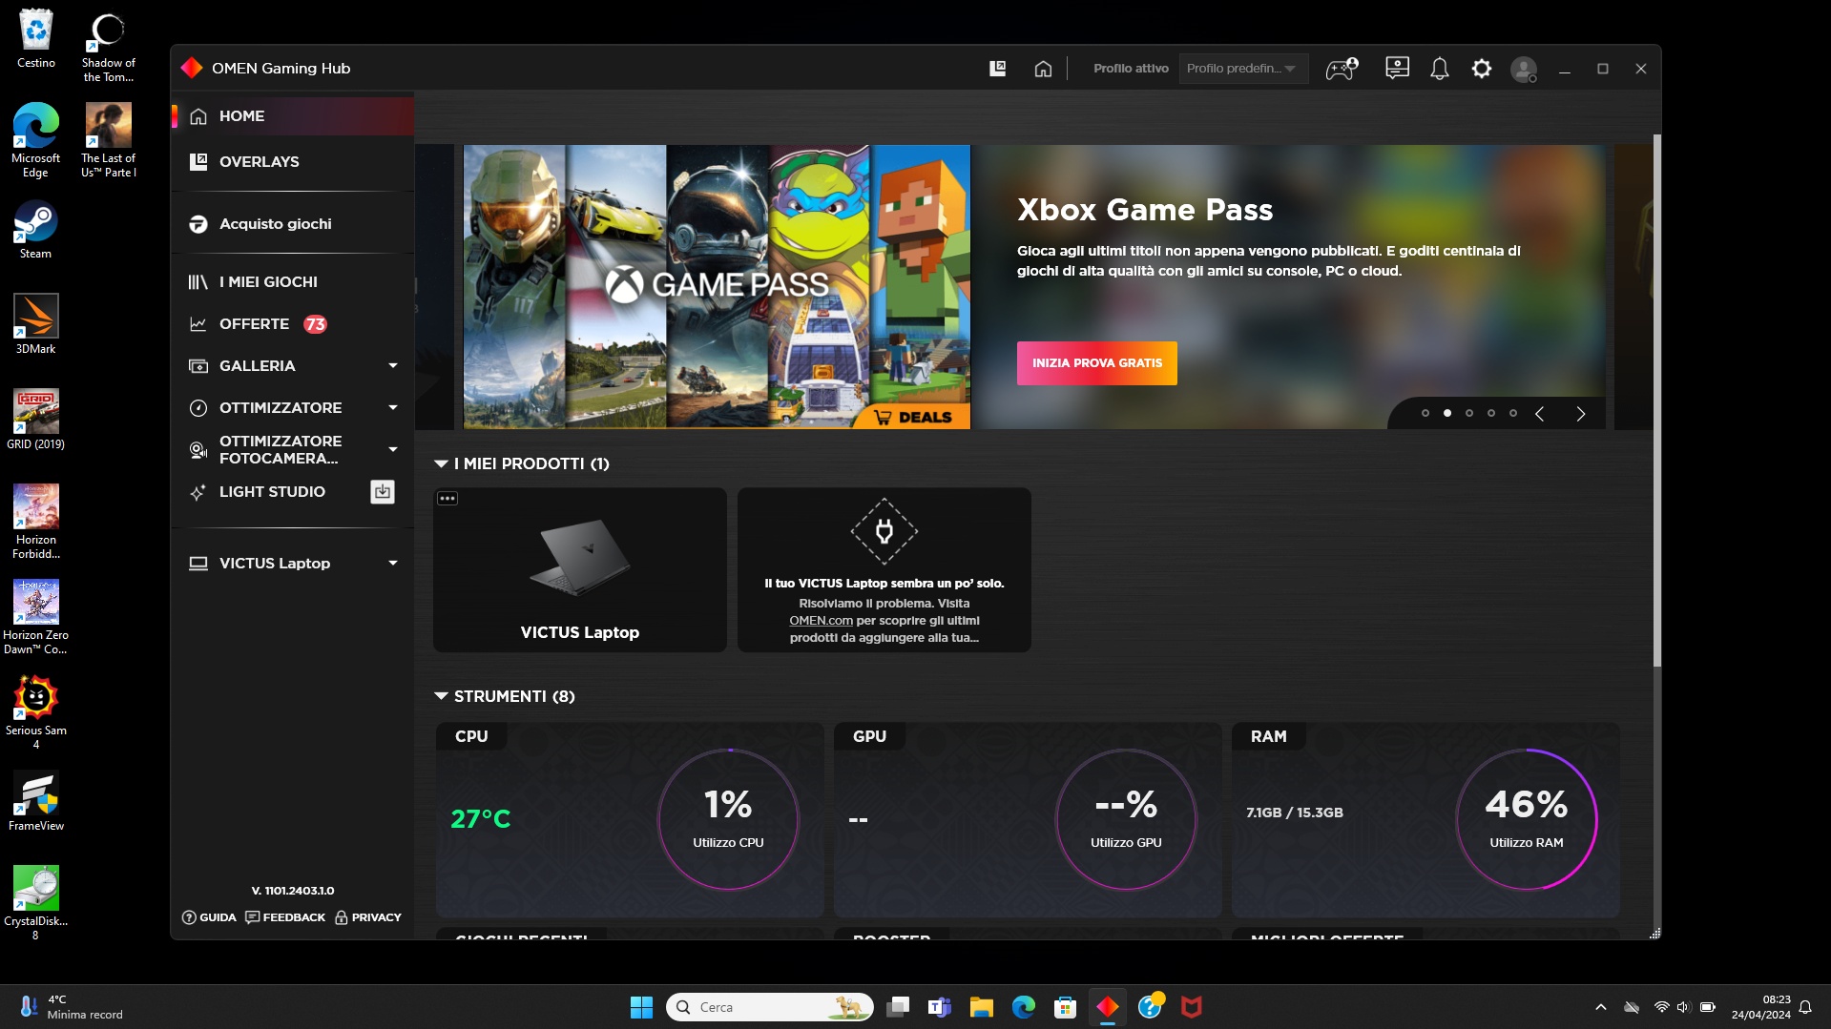Select the third carousel dot

coord(1469,414)
